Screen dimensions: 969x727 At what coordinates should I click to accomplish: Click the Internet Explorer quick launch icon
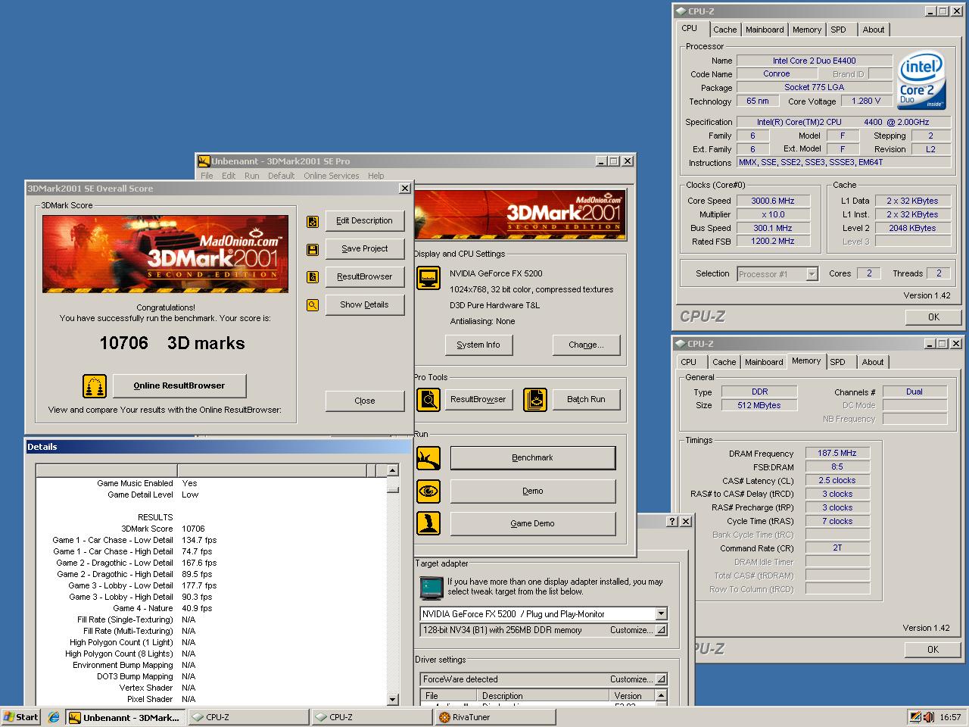[54, 717]
